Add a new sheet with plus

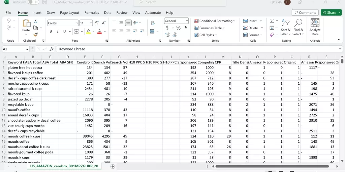click(x=113, y=166)
